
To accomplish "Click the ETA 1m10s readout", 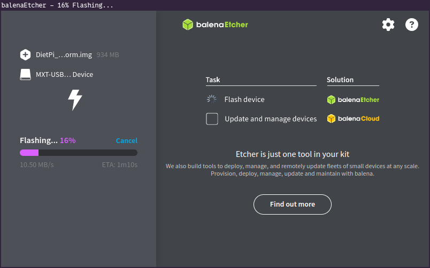I will (x=120, y=164).
